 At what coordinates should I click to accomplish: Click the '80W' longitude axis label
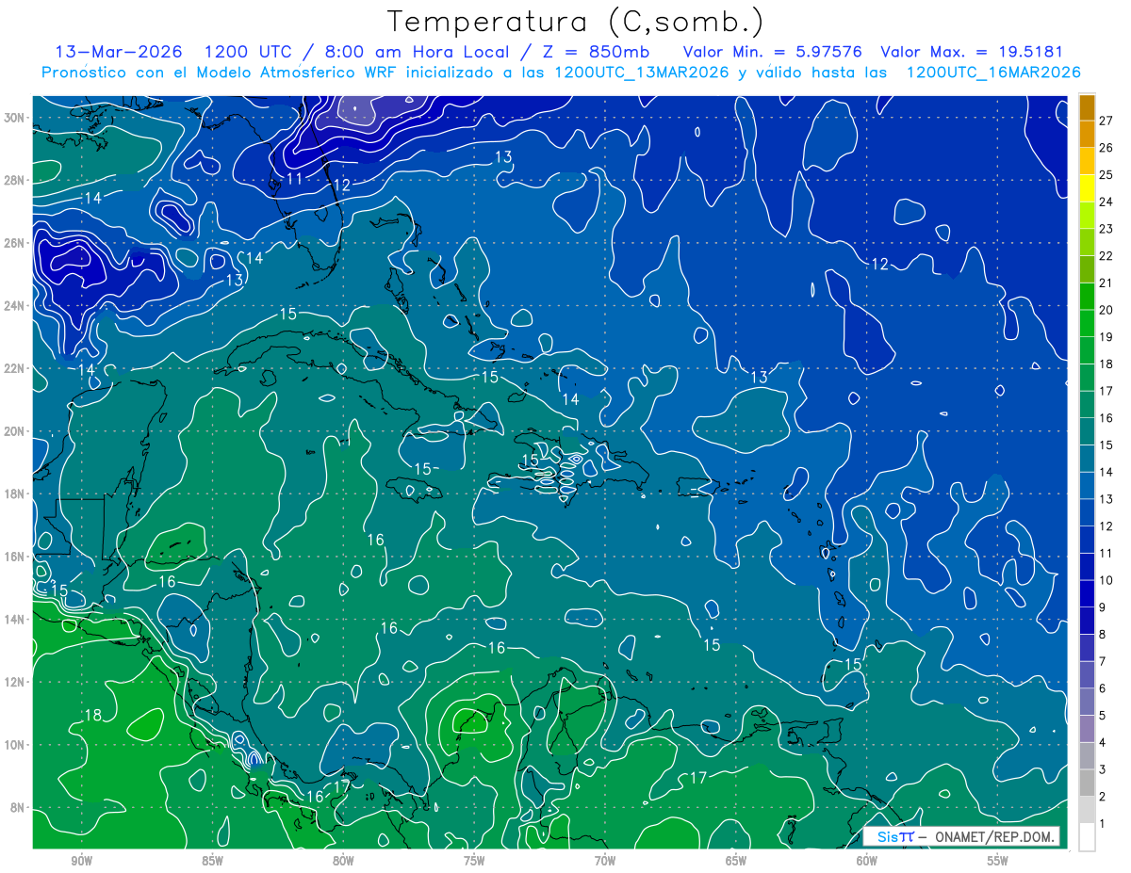click(x=343, y=861)
